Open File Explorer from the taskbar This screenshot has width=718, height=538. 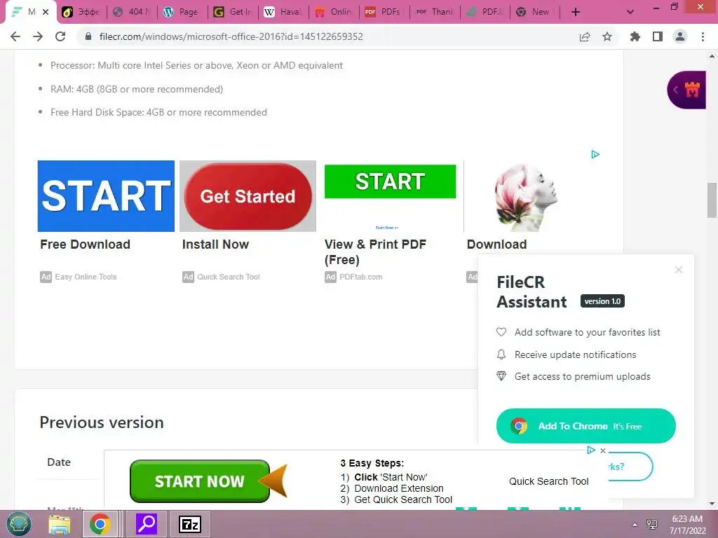60,524
